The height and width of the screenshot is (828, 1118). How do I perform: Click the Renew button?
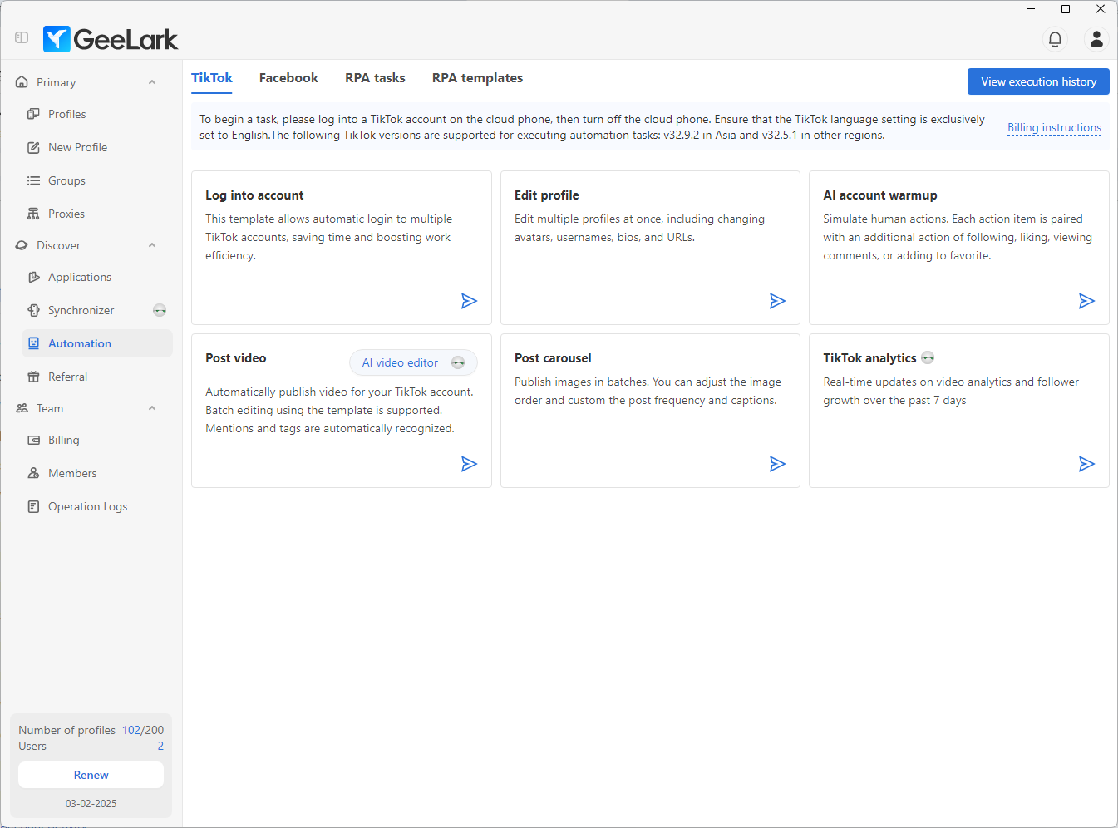point(91,775)
